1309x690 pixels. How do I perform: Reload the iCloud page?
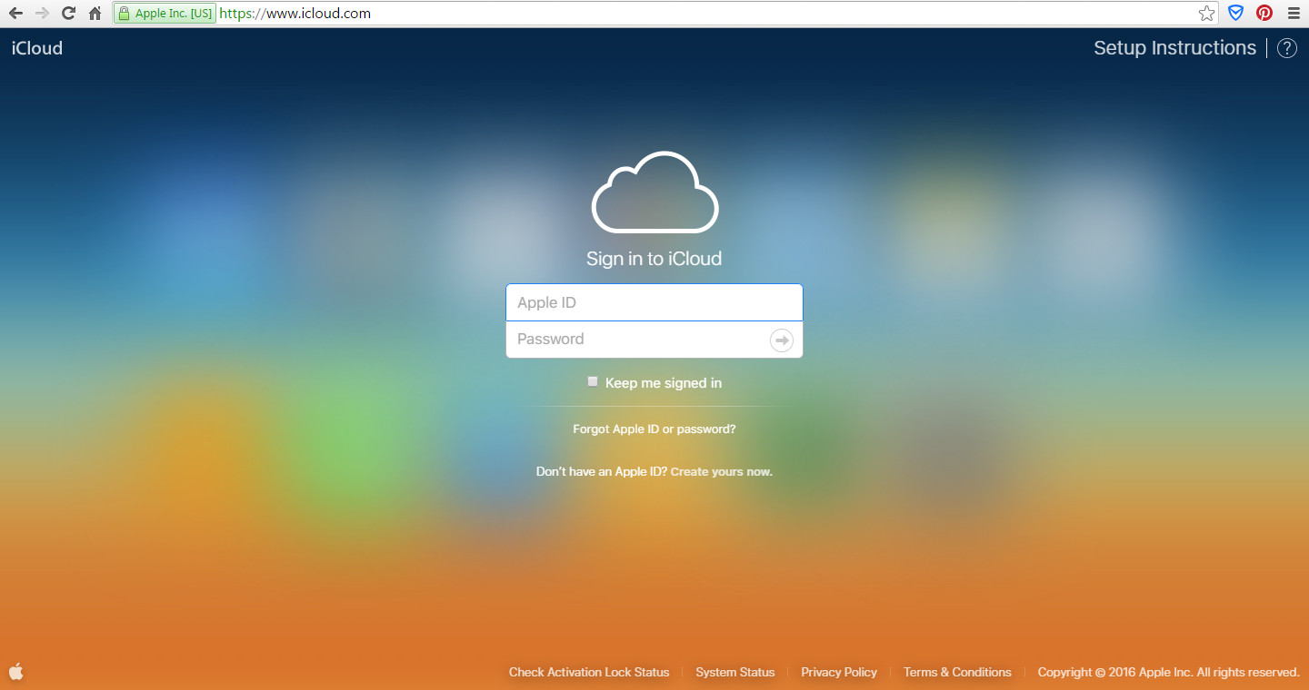click(68, 14)
